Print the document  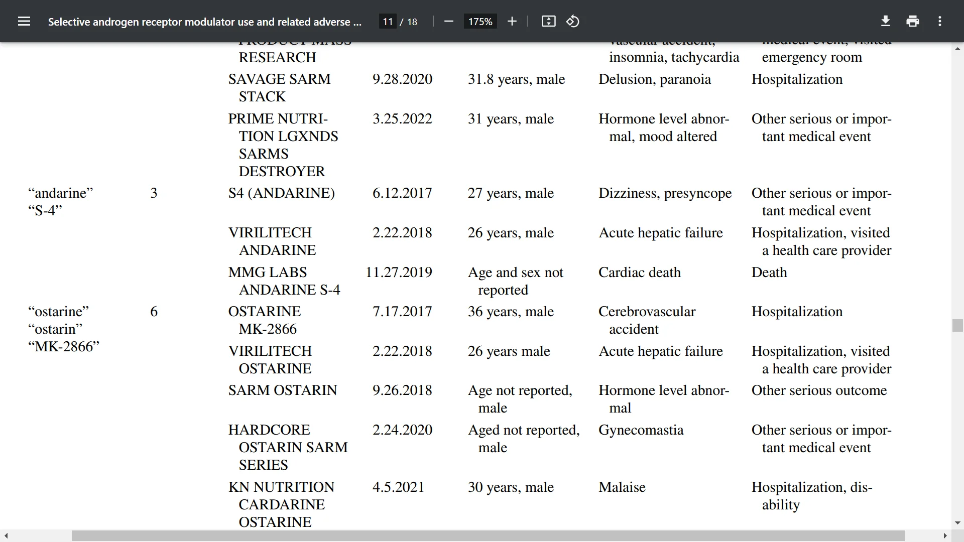913,21
